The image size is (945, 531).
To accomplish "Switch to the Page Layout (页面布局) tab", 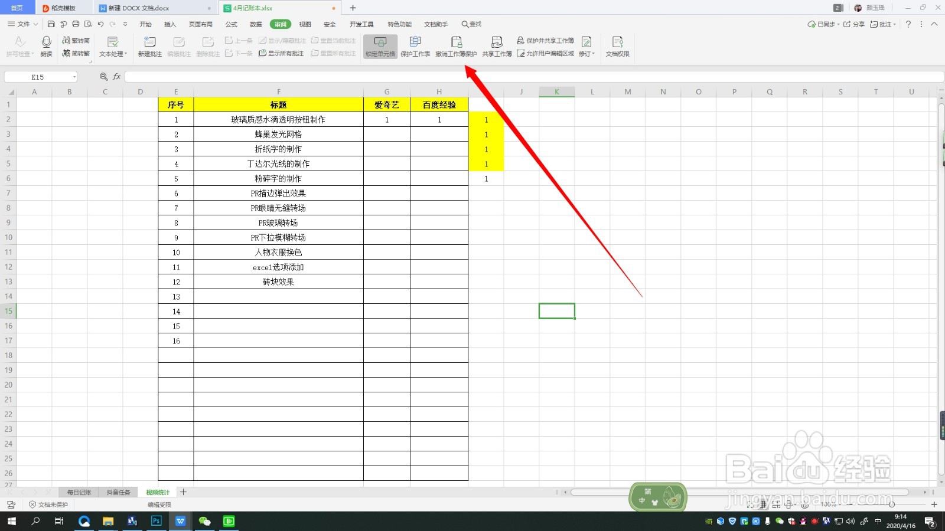I will 201,24.
